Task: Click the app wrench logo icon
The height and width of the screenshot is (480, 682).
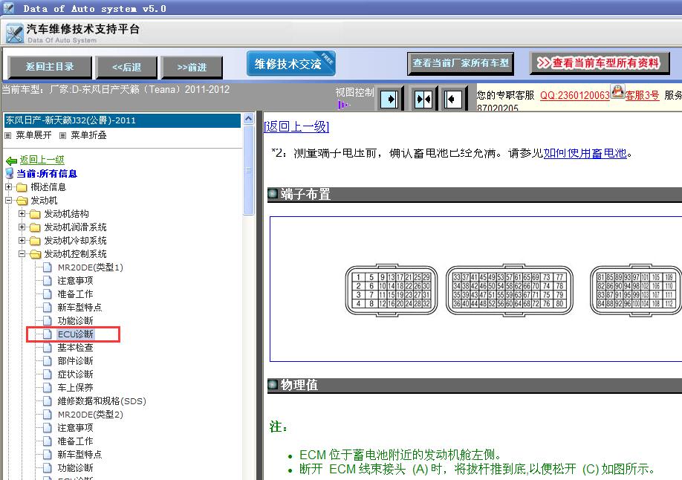Action: point(14,33)
